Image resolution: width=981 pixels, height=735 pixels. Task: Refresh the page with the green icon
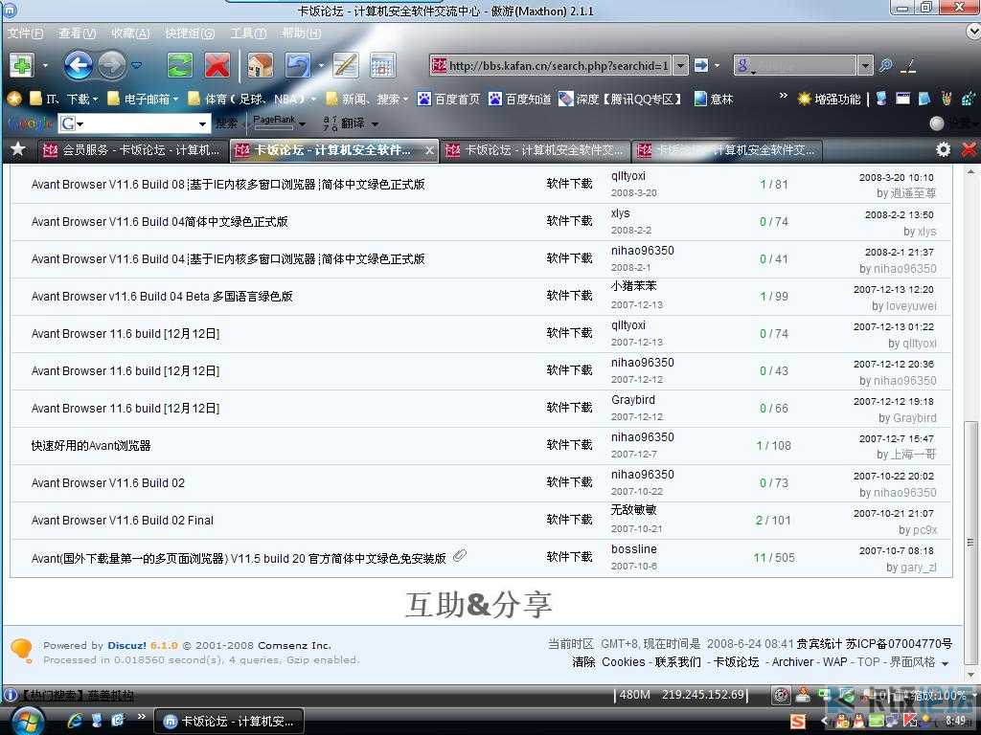179,65
